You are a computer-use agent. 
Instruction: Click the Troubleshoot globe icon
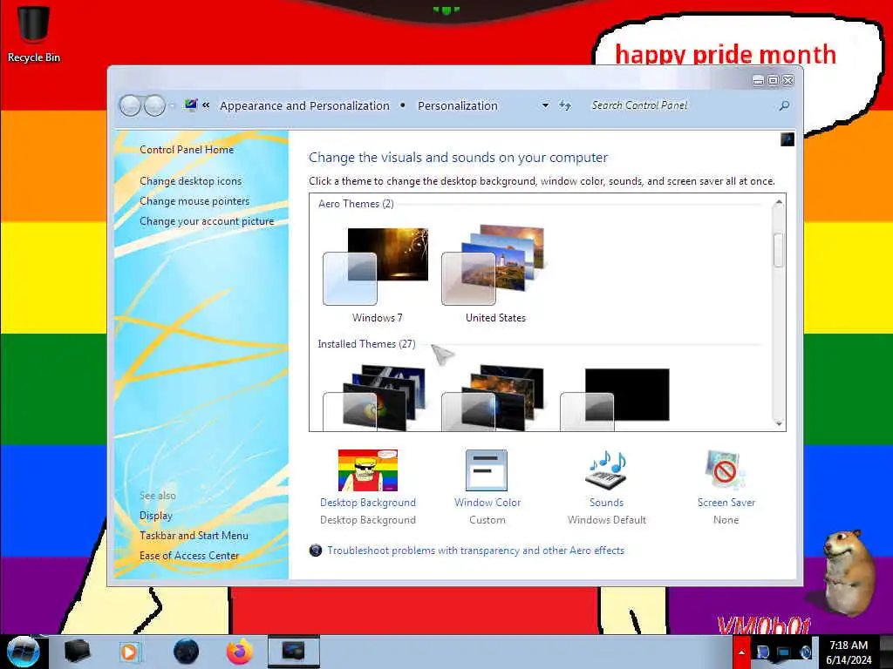point(316,551)
